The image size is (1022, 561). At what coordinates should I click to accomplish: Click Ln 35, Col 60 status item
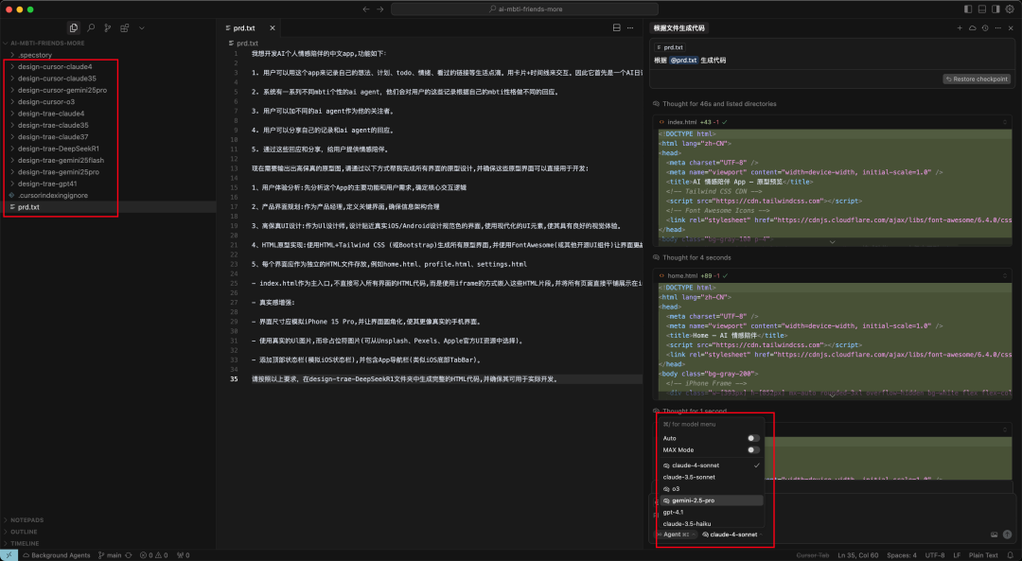tap(857, 555)
